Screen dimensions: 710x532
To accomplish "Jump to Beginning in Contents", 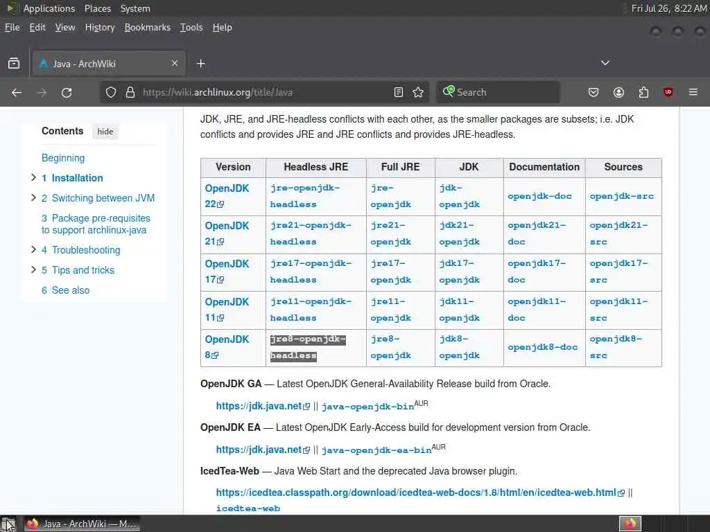I will tap(63, 158).
